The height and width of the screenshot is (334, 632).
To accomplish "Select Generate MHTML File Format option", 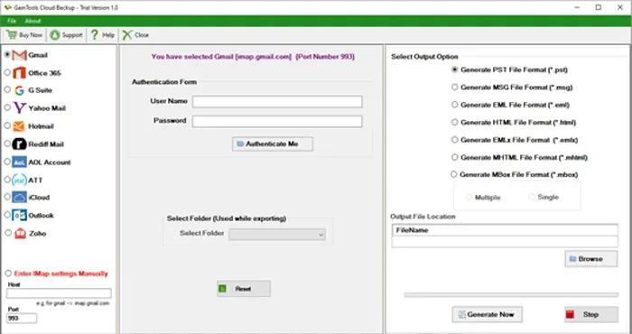I will click(x=455, y=157).
